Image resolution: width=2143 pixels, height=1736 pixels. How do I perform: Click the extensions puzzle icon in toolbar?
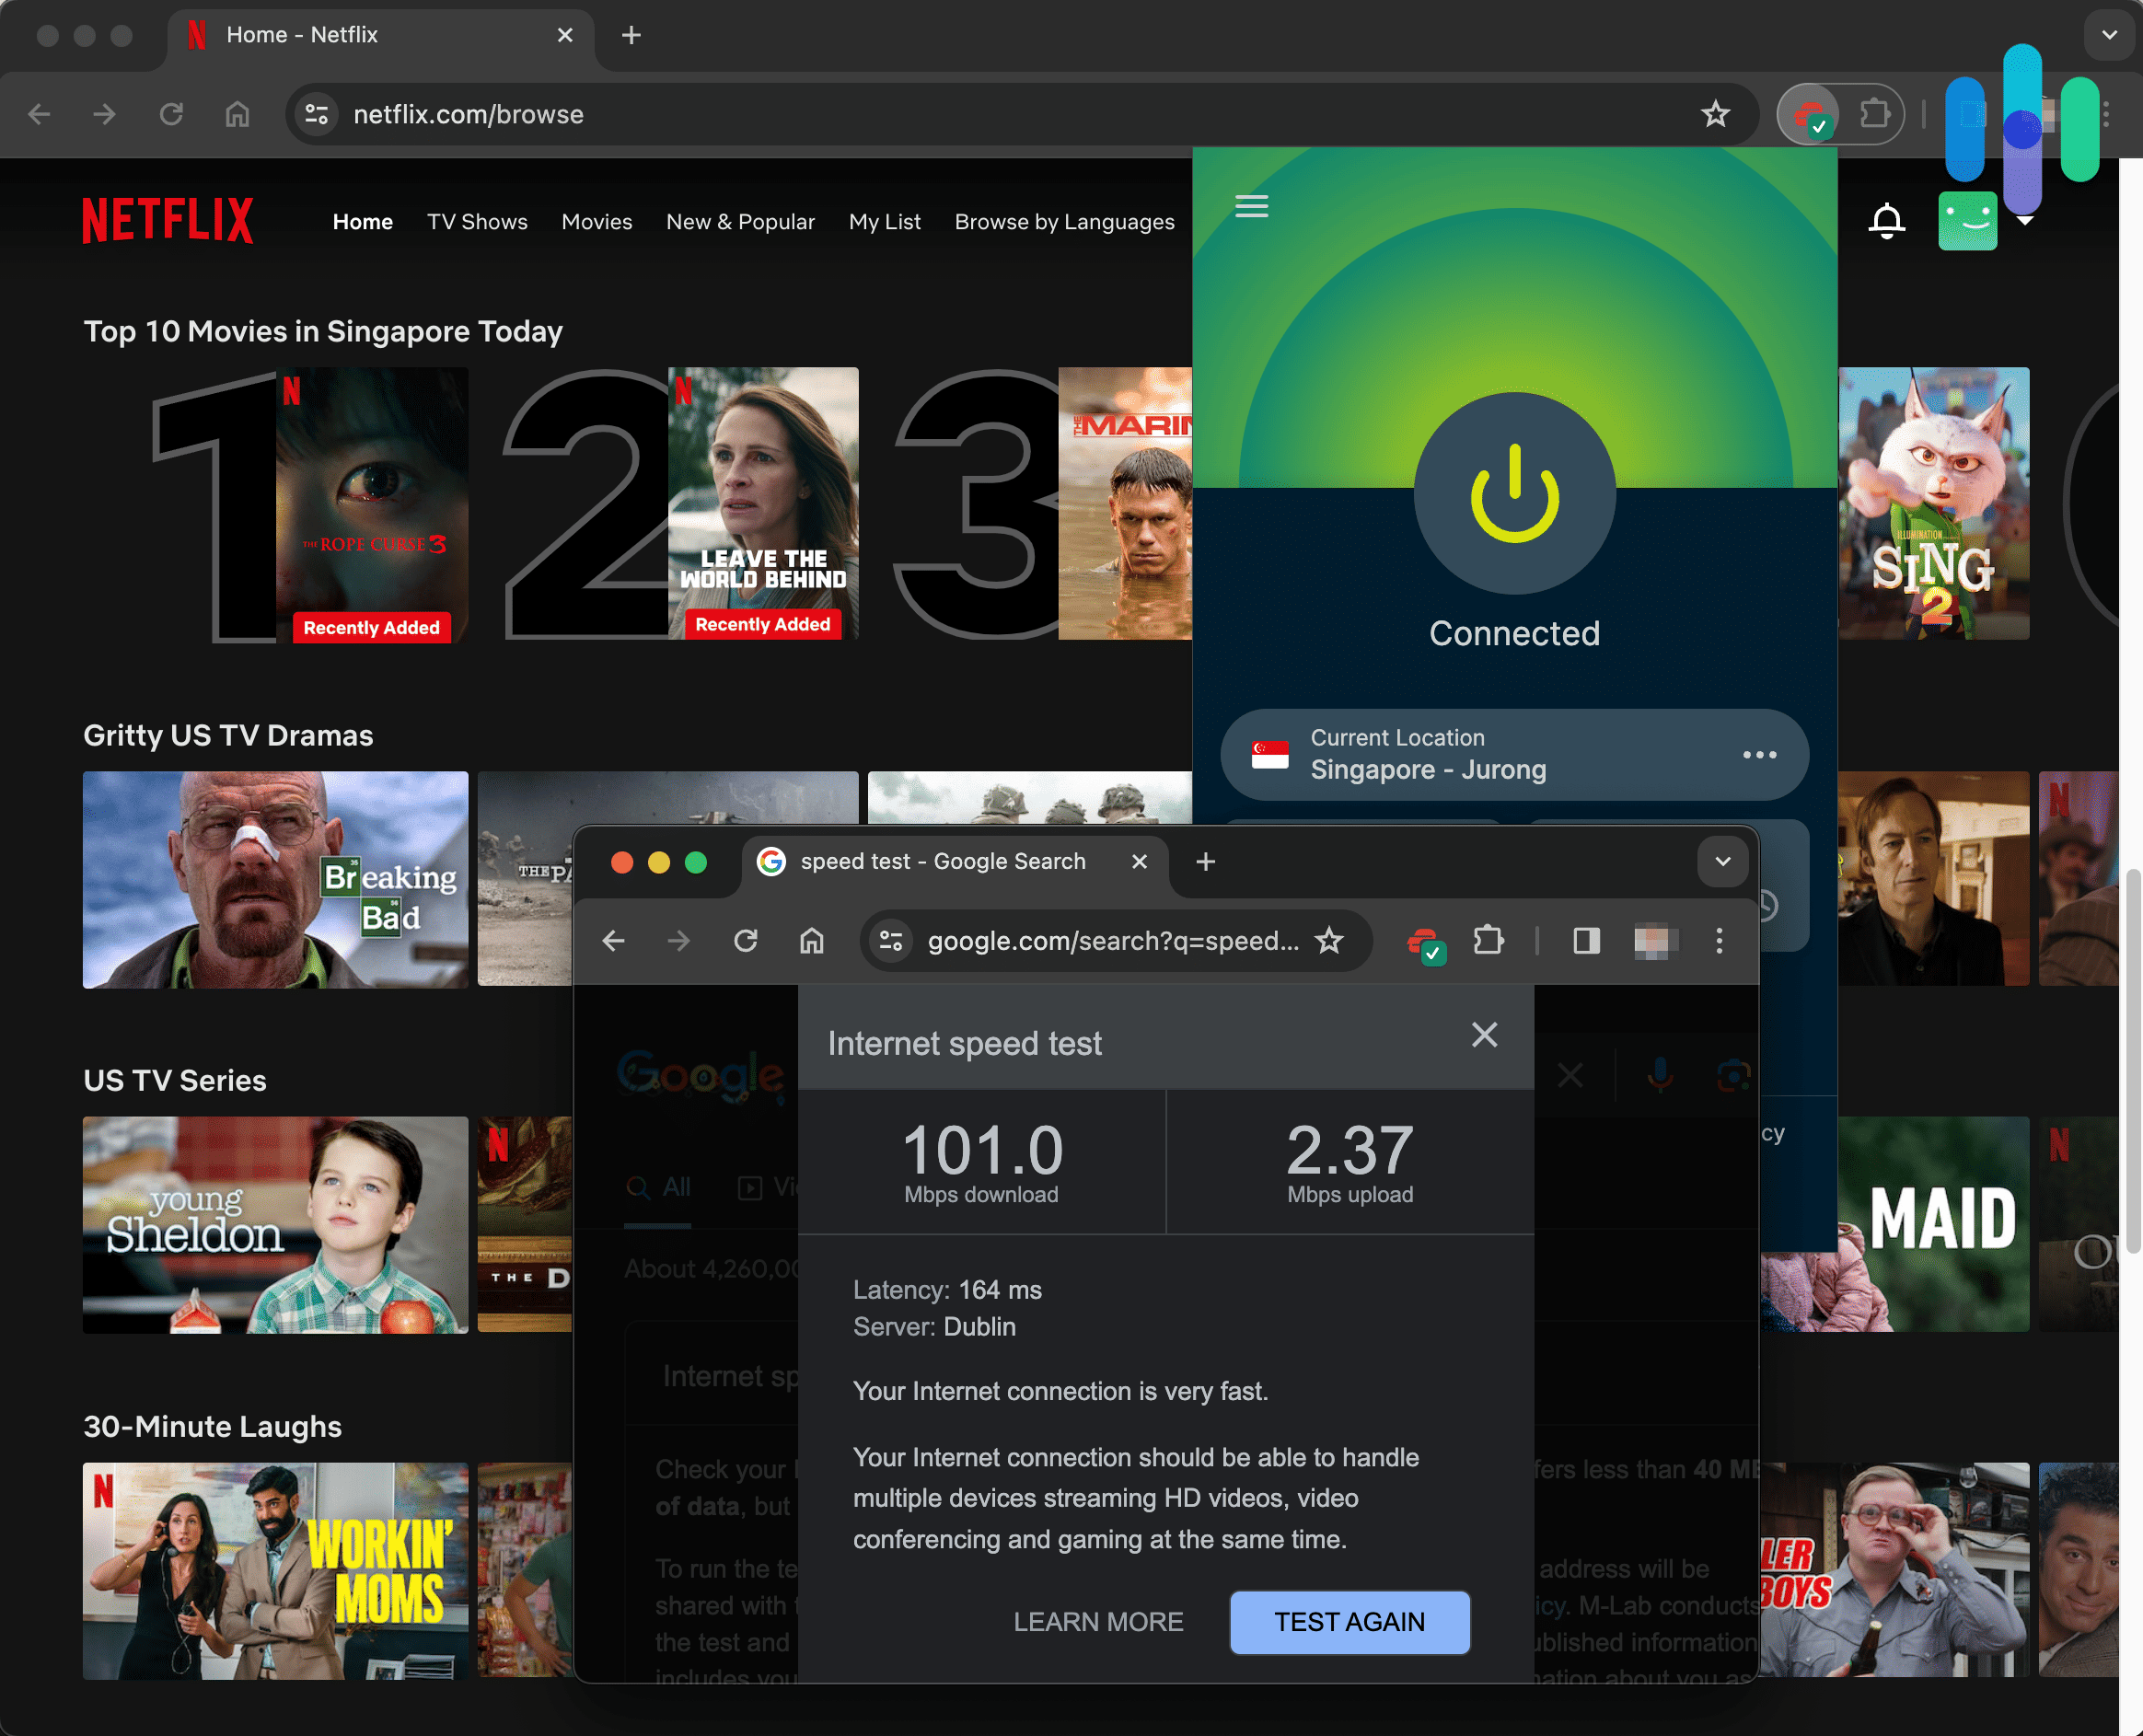tap(1872, 113)
